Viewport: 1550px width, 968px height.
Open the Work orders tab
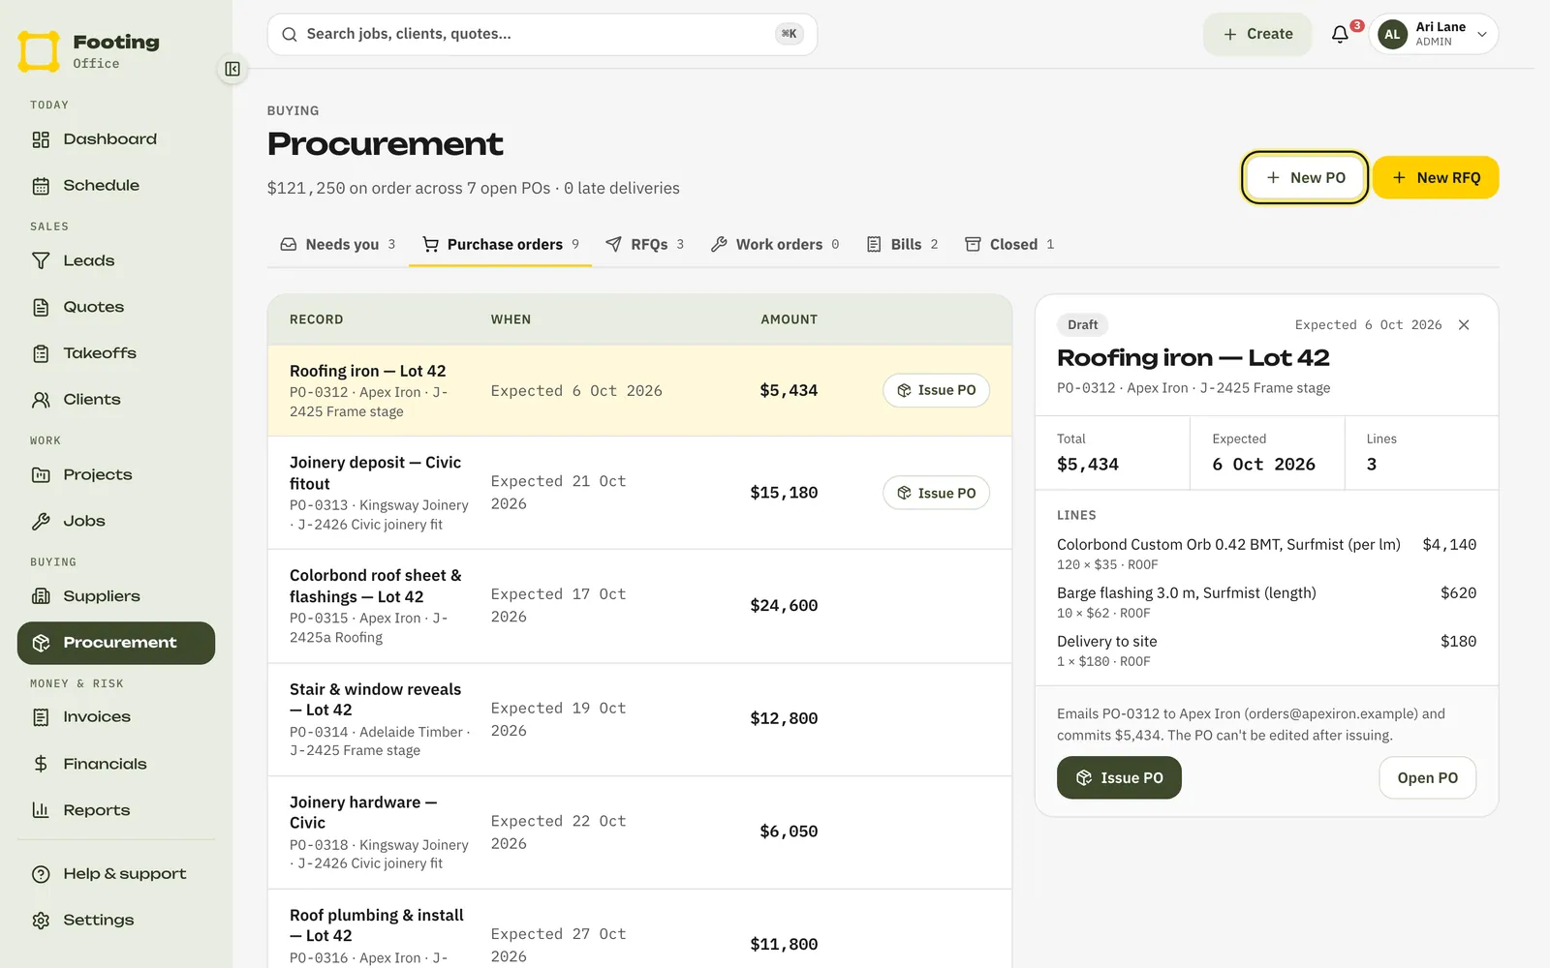click(x=774, y=244)
